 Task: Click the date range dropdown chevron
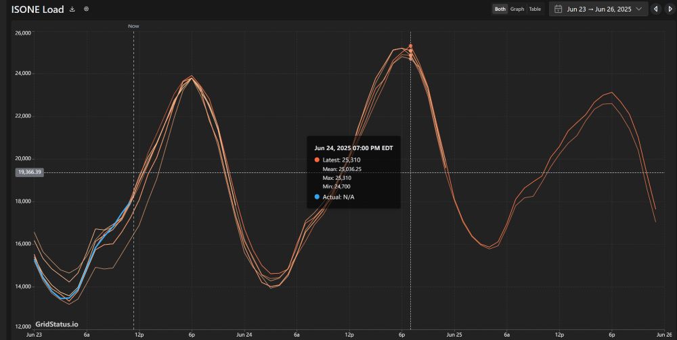[x=639, y=9]
